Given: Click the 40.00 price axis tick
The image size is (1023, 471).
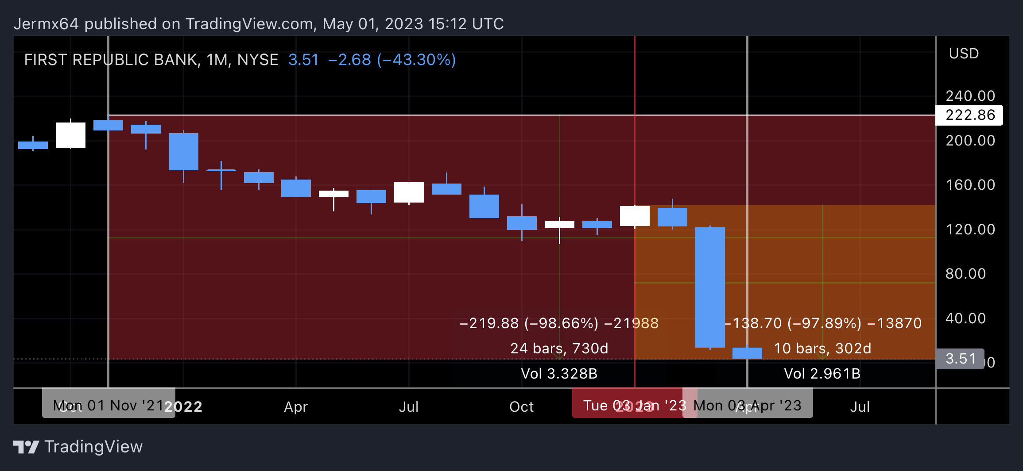Looking at the screenshot, I should pyautogui.click(x=966, y=318).
